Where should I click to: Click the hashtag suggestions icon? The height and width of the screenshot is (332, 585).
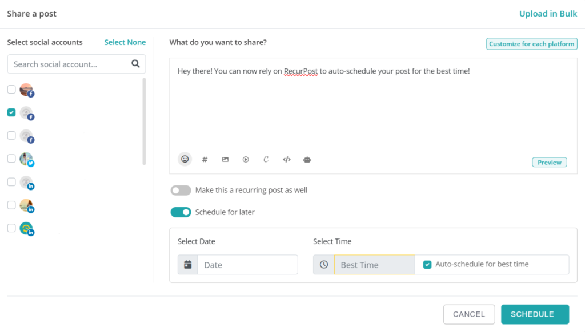click(x=205, y=160)
